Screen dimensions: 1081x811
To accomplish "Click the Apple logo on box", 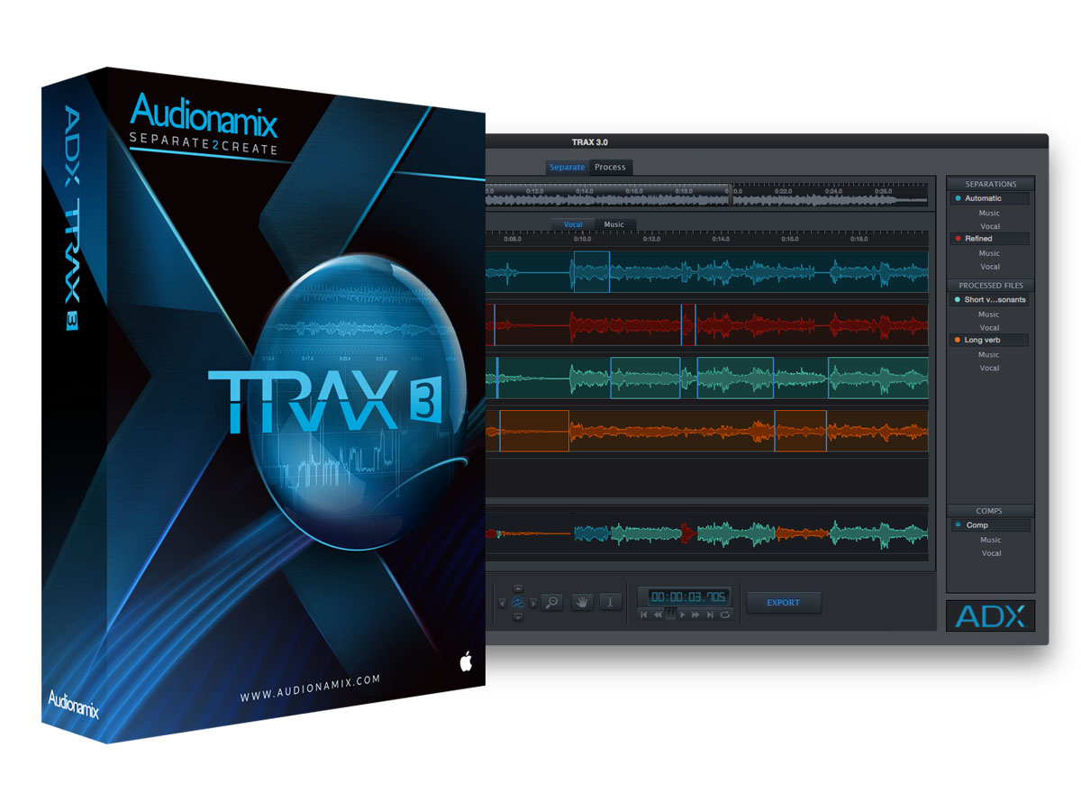I will click(x=466, y=663).
